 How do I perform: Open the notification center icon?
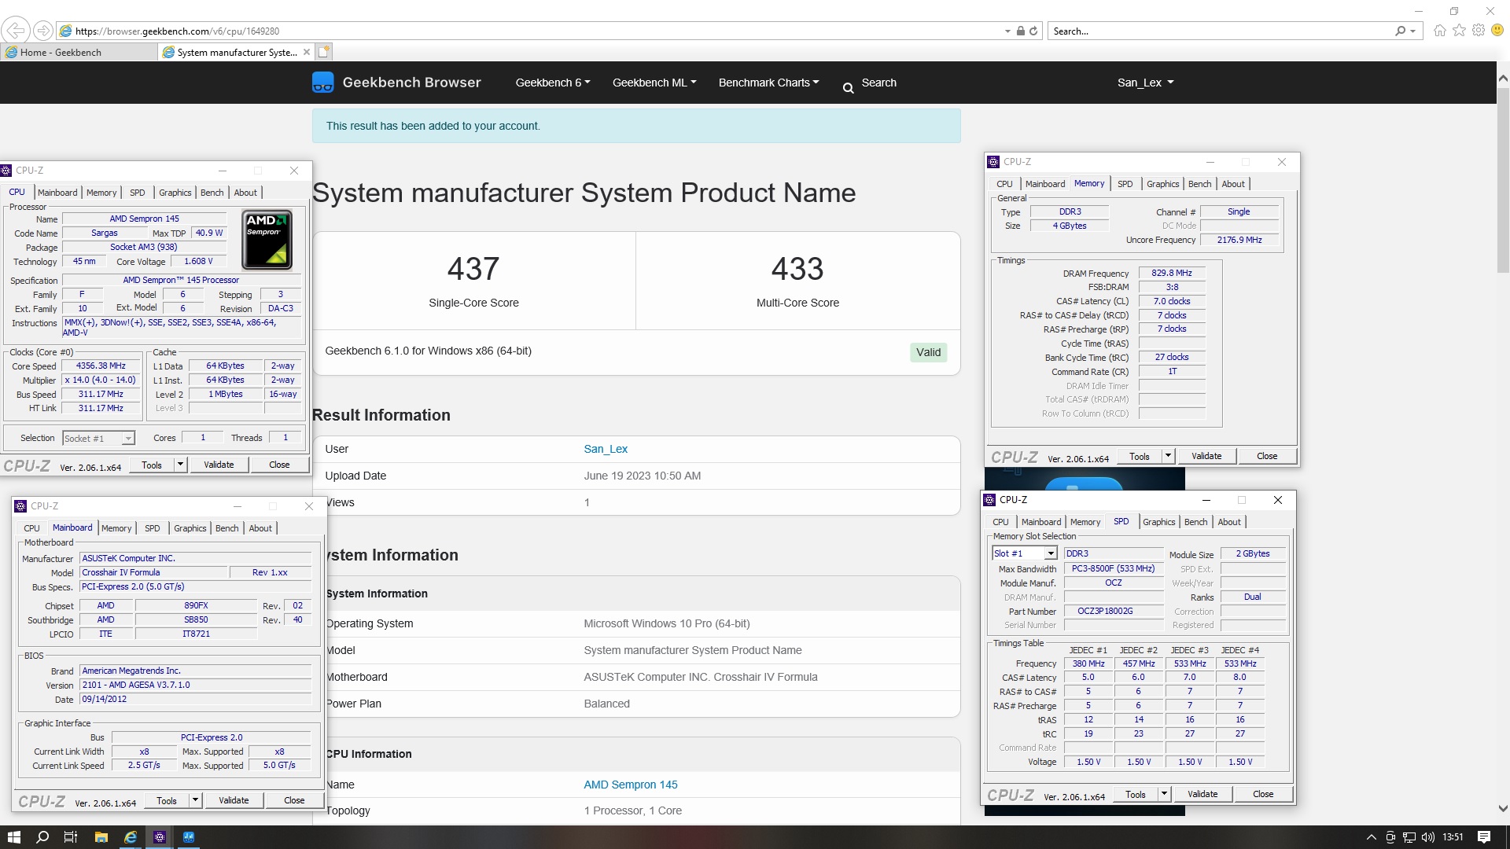pos(1484,837)
